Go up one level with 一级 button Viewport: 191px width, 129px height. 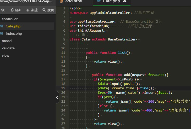point(2,10)
